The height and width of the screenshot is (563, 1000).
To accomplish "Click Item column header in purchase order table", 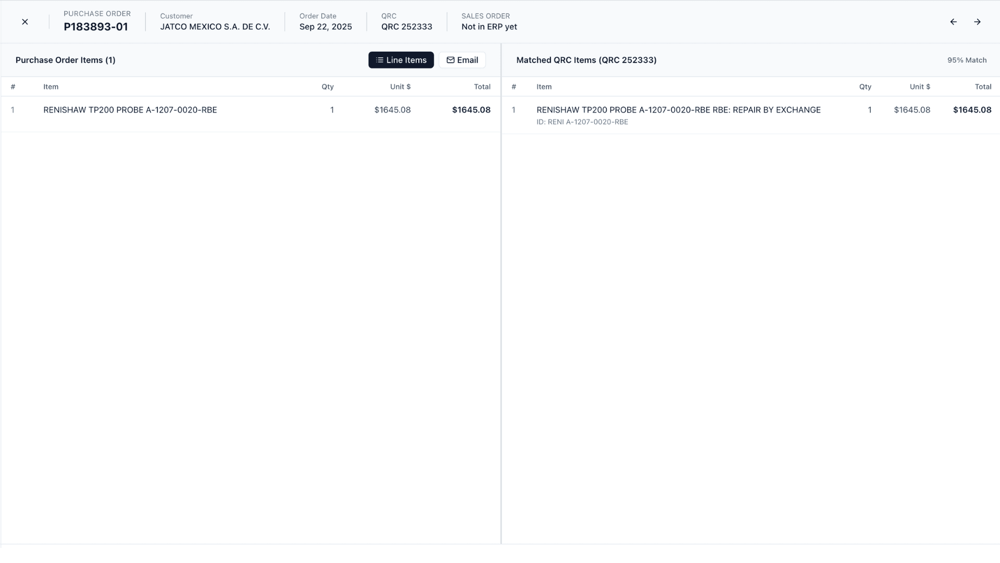I will [51, 87].
